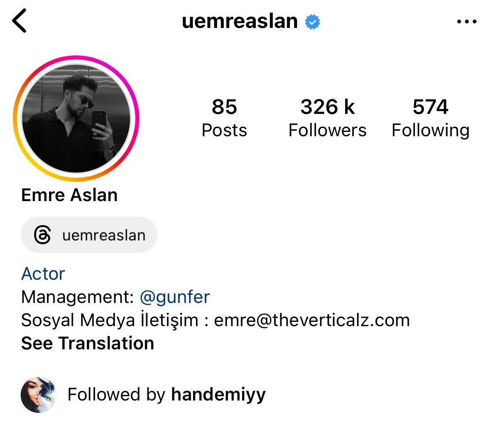The height and width of the screenshot is (425, 503).
Task: View the profile picture story ring
Action: coord(76,118)
